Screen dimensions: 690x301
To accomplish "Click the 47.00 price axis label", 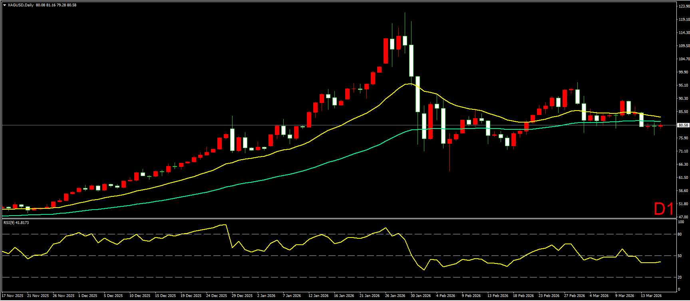I will click(x=684, y=217).
